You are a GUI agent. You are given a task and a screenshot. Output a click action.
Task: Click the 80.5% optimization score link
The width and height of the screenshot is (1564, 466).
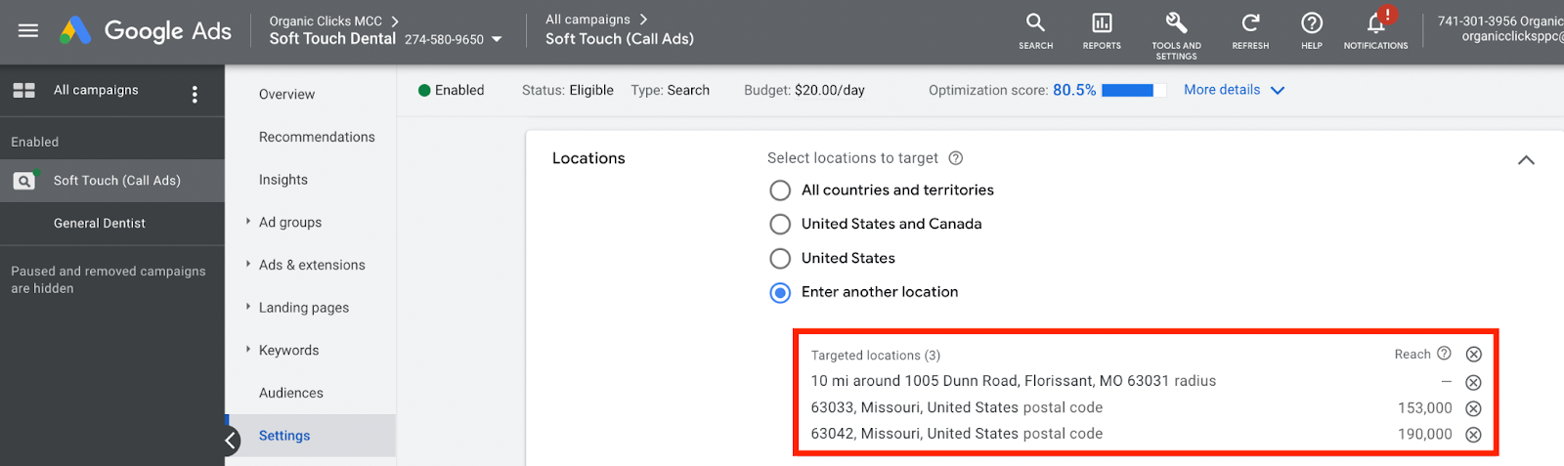pos(1074,90)
